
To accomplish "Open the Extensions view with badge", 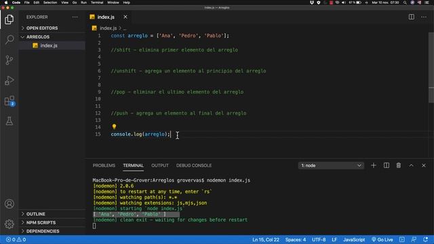I will coord(9,101).
